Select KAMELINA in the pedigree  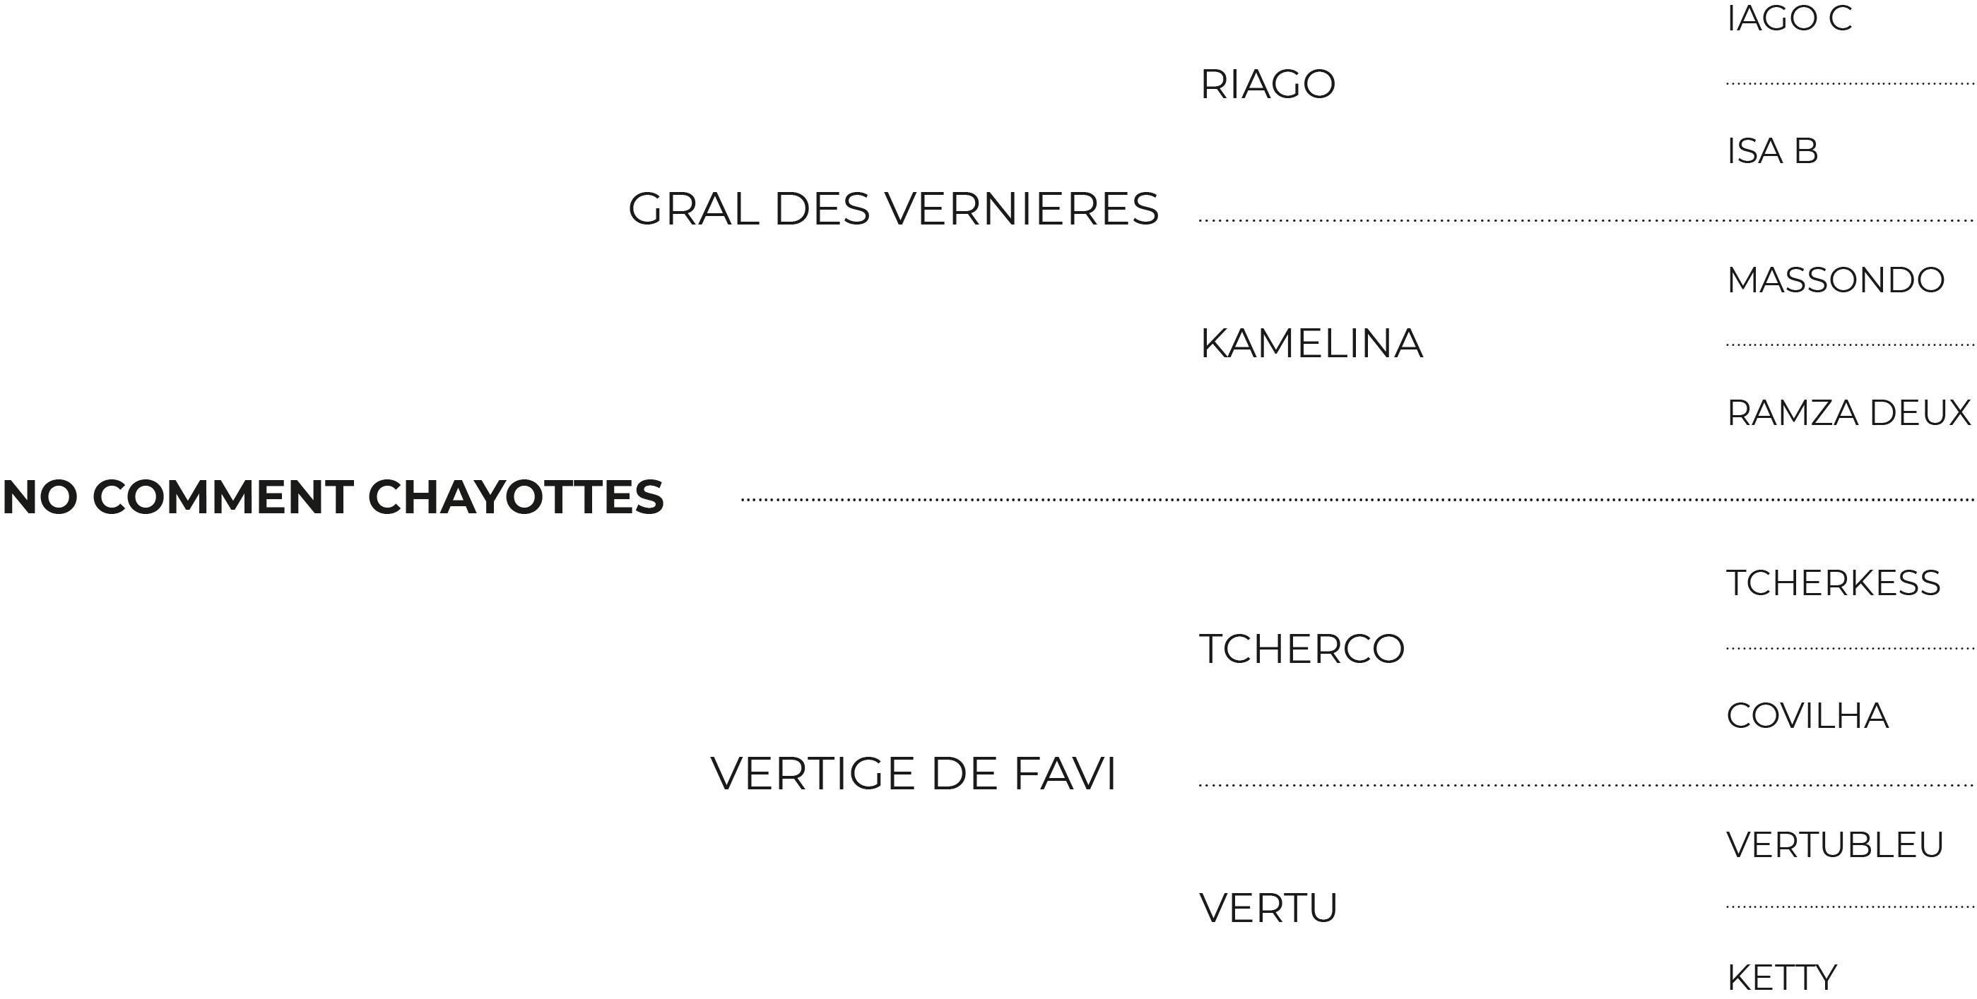1311,342
